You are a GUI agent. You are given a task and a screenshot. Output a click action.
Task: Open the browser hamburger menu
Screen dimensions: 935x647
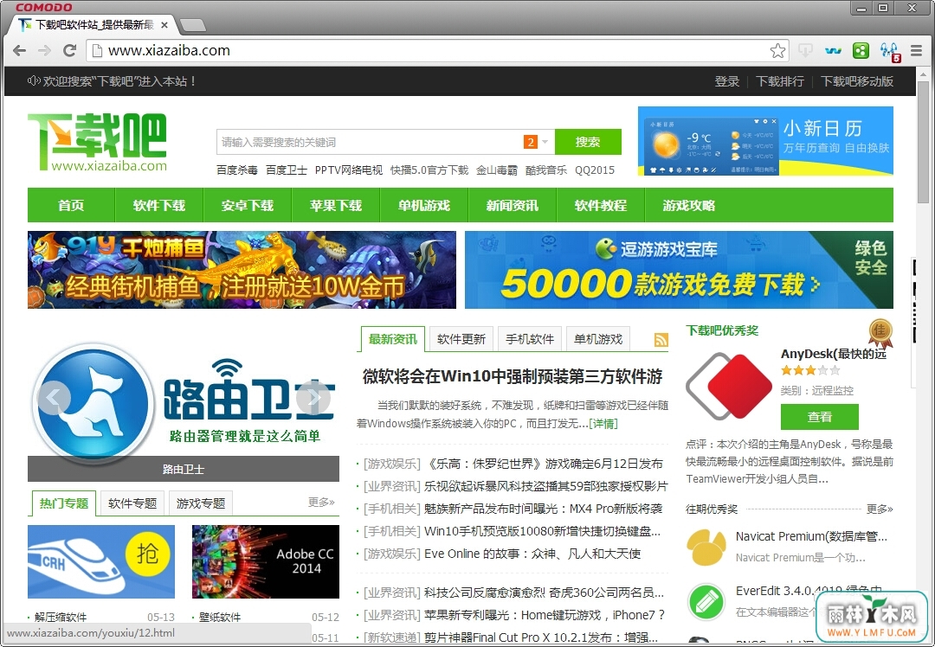tap(917, 51)
